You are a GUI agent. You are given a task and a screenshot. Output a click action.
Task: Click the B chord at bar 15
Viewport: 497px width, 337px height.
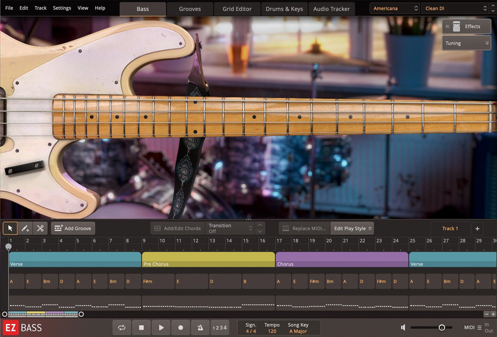[258, 281]
